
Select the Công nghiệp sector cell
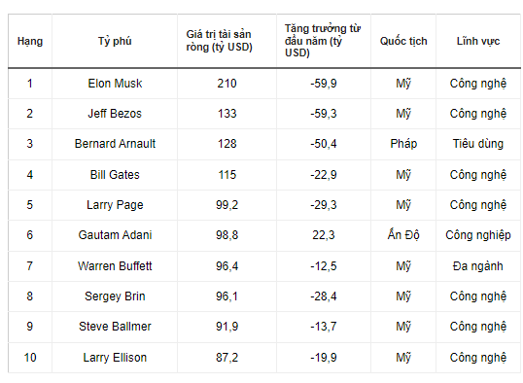pyautogui.click(x=478, y=235)
